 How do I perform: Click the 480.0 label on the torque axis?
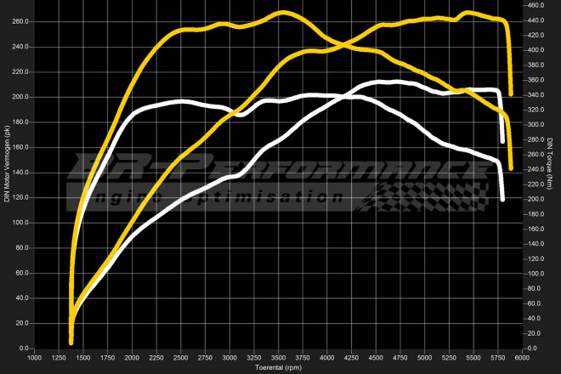pyautogui.click(x=537, y=5)
